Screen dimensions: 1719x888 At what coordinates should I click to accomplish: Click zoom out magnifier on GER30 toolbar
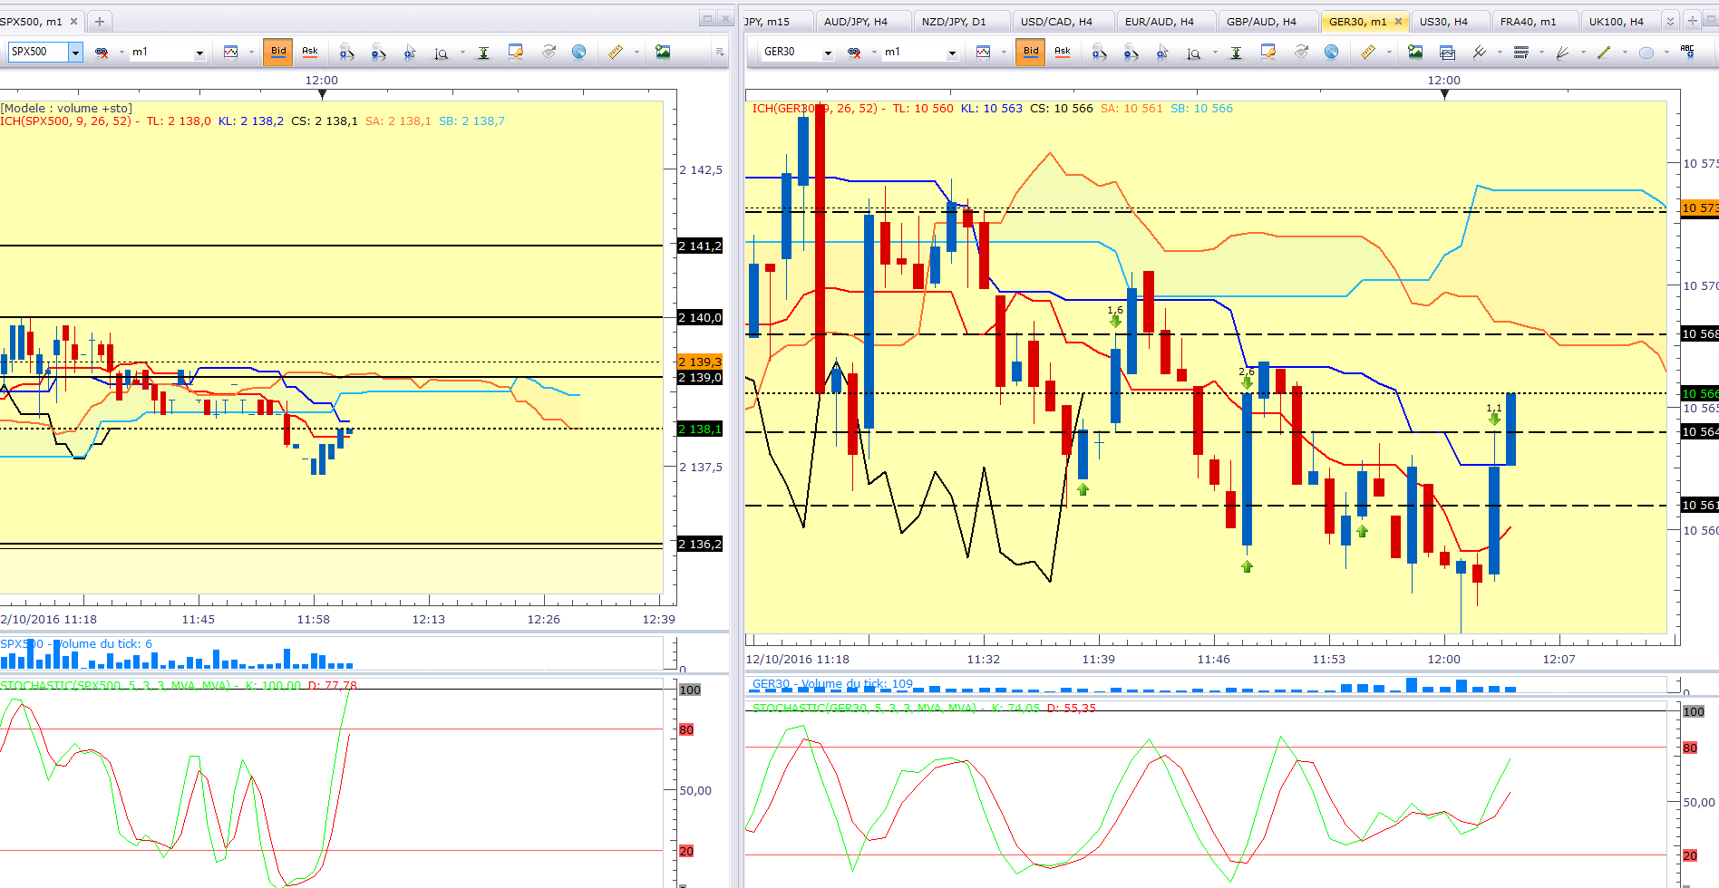[x=1131, y=53]
